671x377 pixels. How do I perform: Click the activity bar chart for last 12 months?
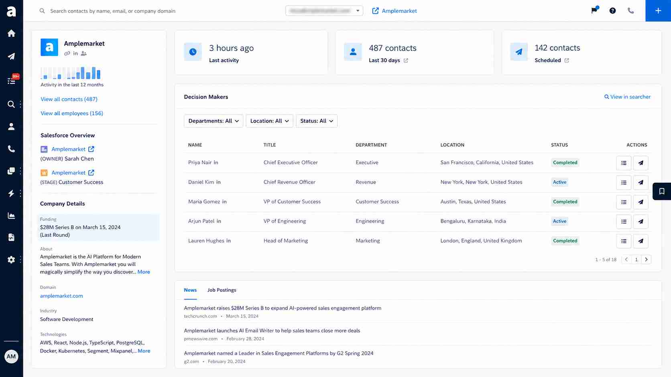(71, 73)
